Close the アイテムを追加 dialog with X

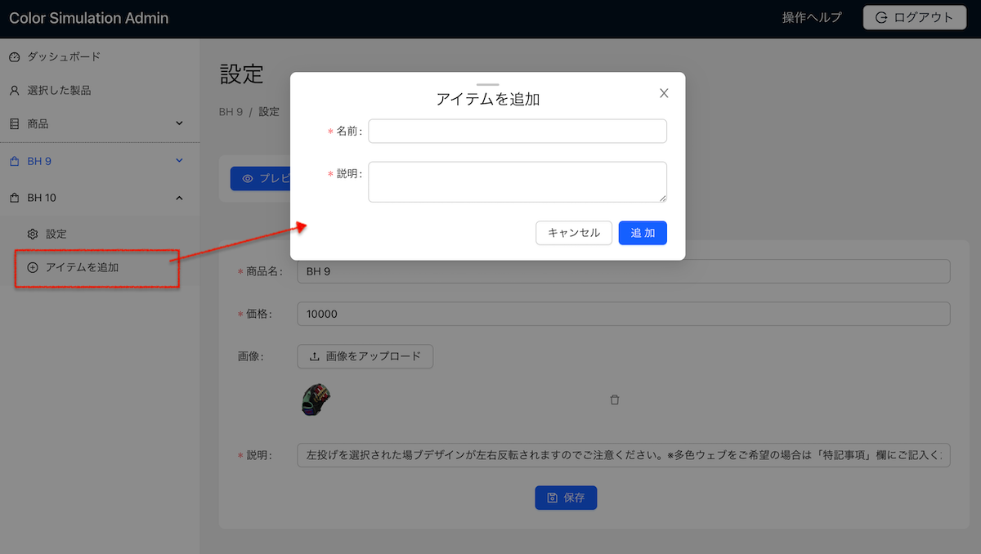coord(664,93)
